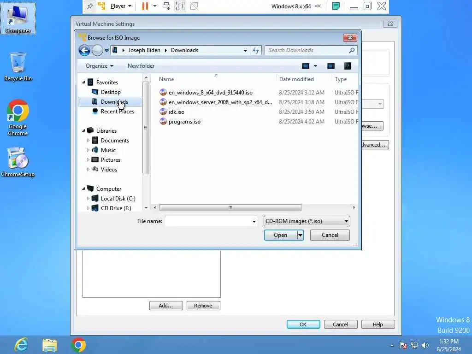Image resolution: width=472 pixels, height=354 pixels.
Task: Open File Explorer from the taskbar
Action: click(50, 345)
